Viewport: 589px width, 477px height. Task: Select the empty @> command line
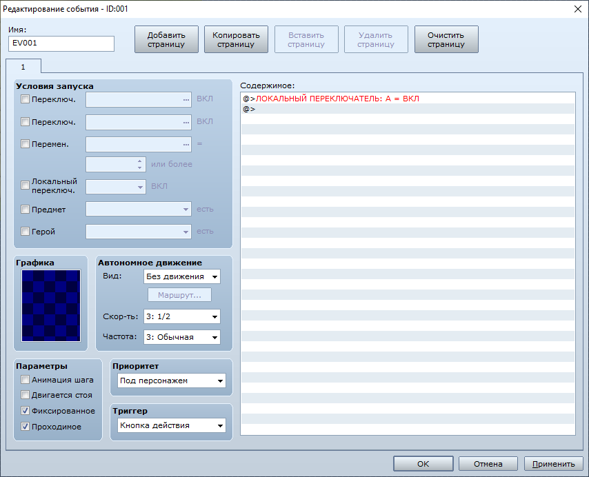pyautogui.click(x=408, y=109)
